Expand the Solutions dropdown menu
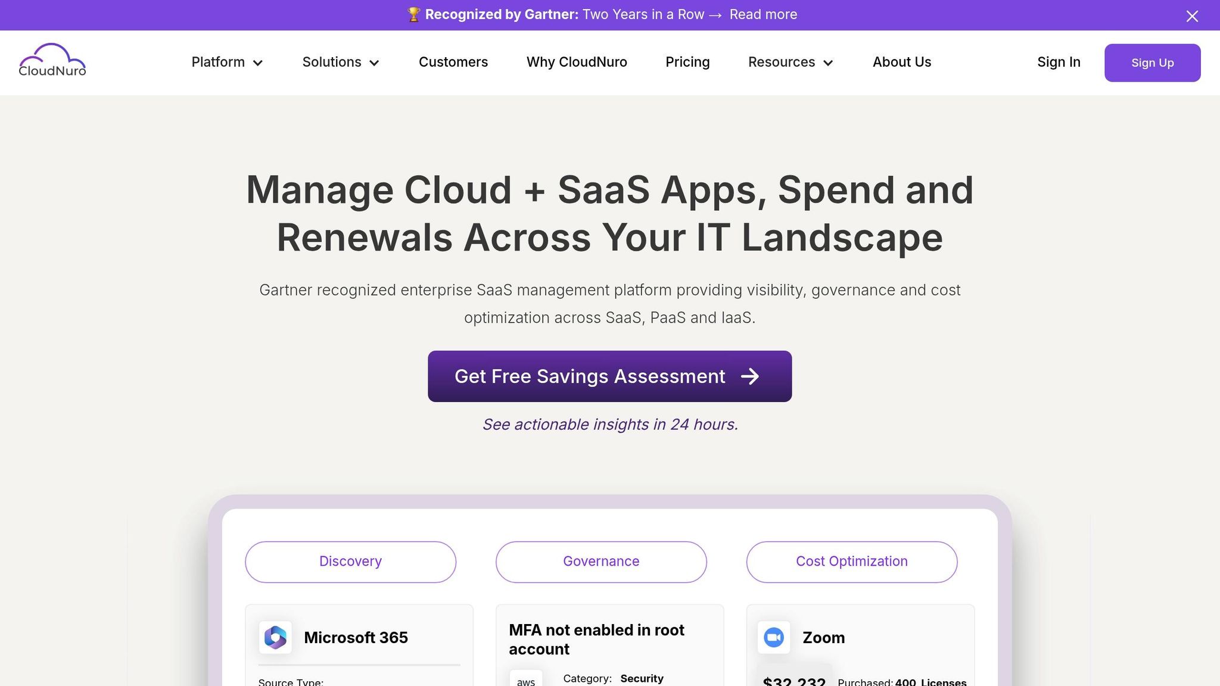The image size is (1220, 686). [341, 63]
